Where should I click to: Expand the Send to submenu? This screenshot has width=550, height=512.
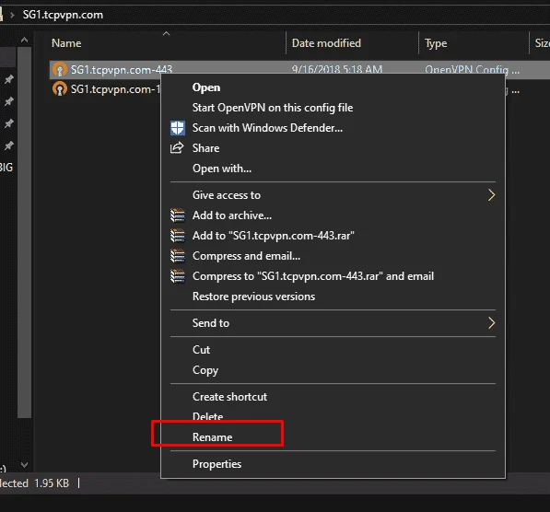pyautogui.click(x=333, y=323)
